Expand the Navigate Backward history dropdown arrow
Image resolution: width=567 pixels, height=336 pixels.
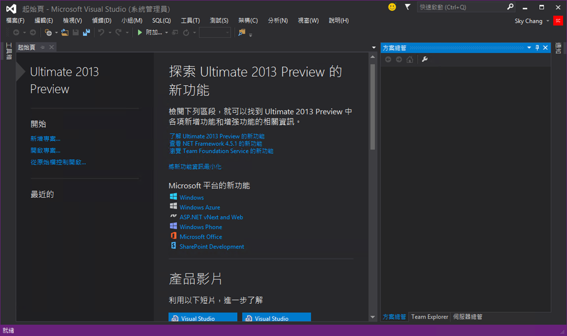click(x=24, y=33)
